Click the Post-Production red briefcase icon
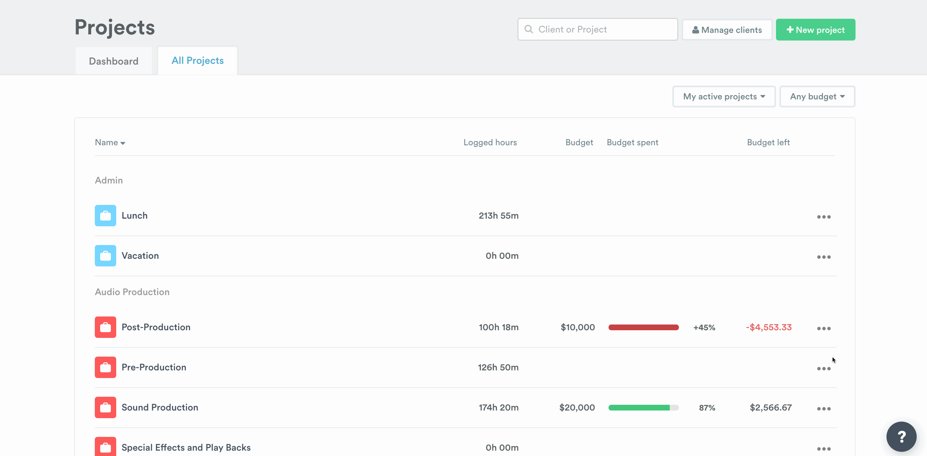 [x=105, y=327]
